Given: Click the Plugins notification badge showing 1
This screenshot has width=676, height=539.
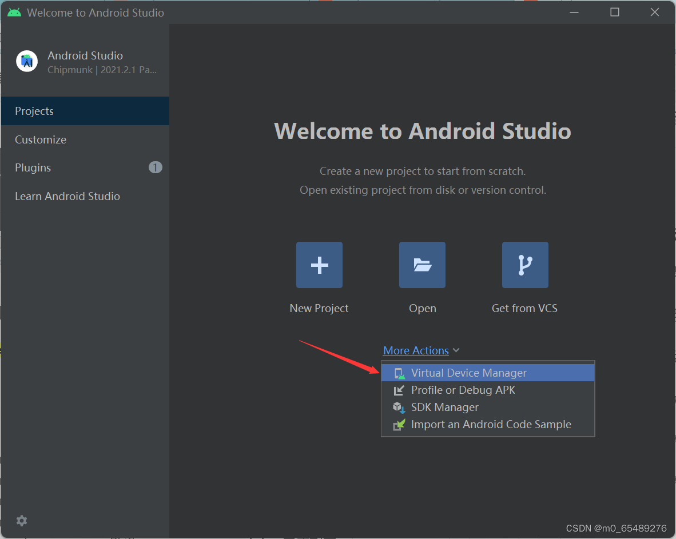Looking at the screenshot, I should pyautogui.click(x=155, y=167).
